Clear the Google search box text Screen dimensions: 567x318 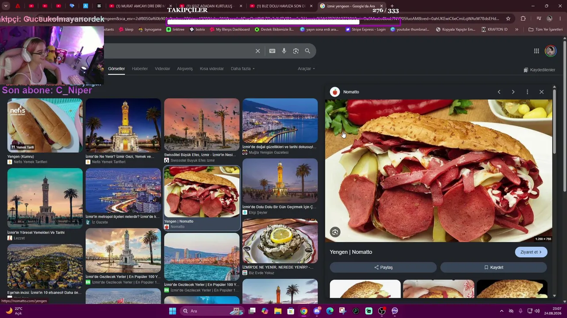click(x=258, y=51)
